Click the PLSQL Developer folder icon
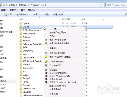This screenshot has width=127, height=97. (21, 30)
